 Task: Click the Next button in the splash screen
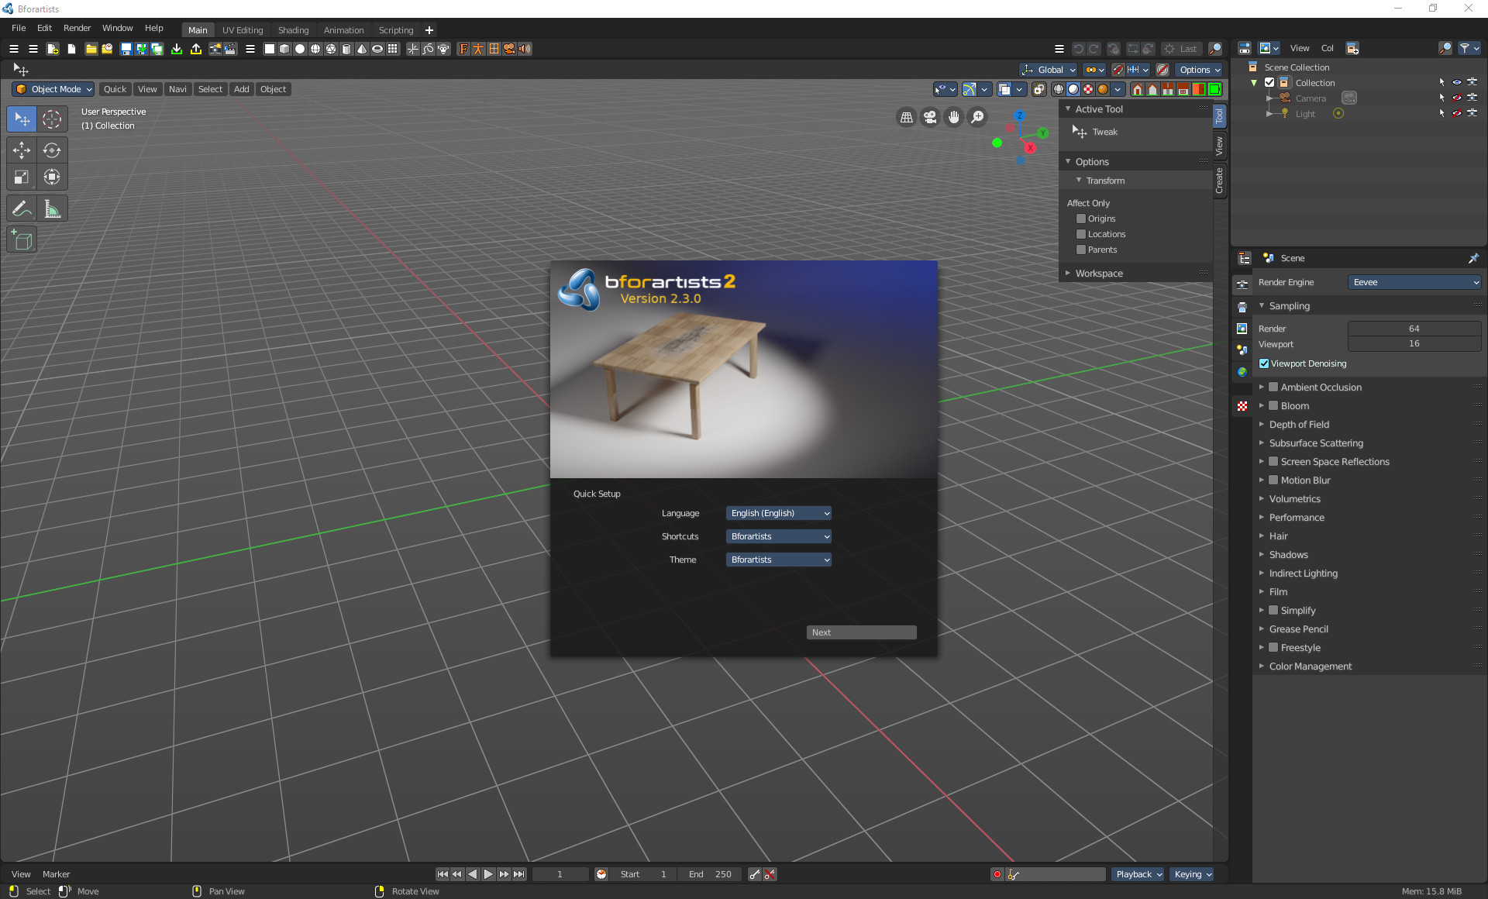861,632
